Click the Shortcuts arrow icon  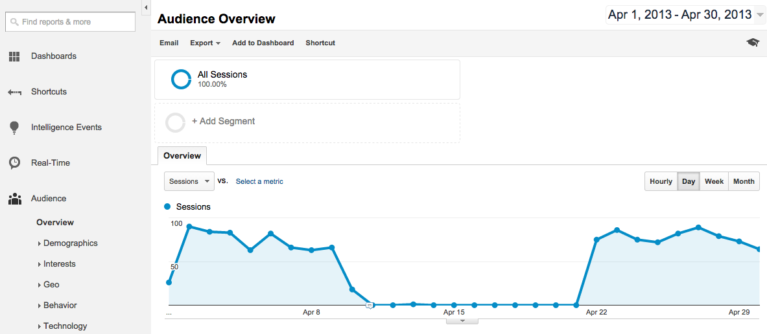[x=14, y=92]
